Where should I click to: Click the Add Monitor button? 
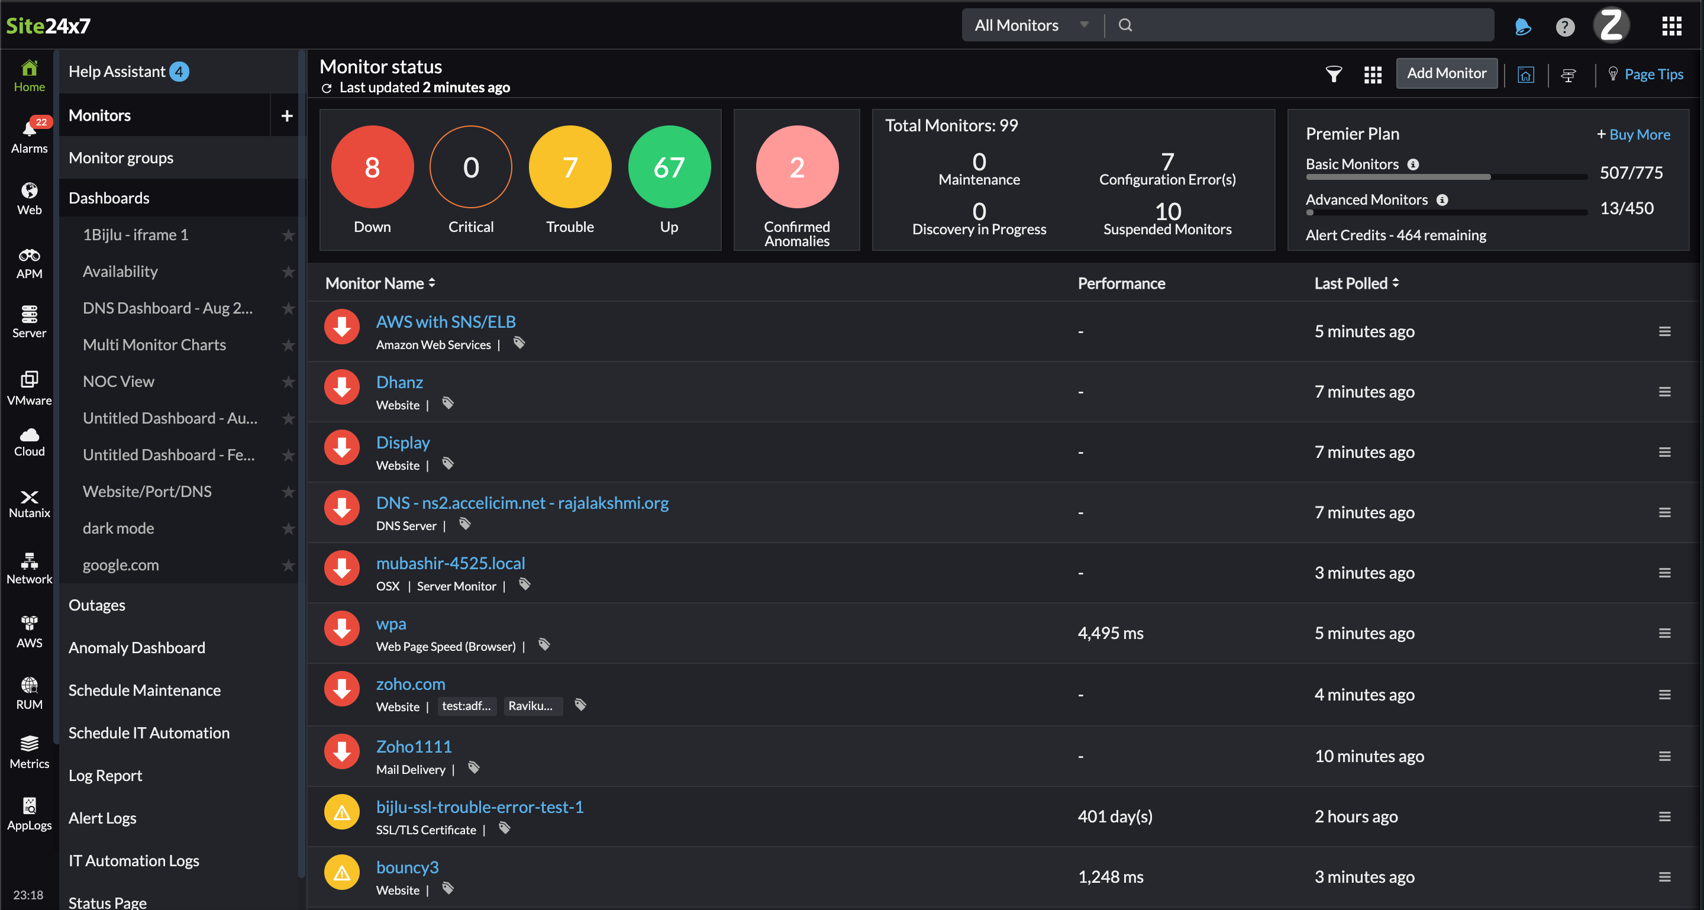coord(1446,73)
